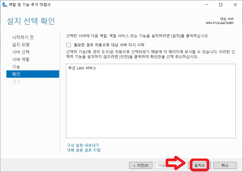The height and width of the screenshot is (172, 243).
Task: Minimize the wizard window
Action: click(x=206, y=5)
